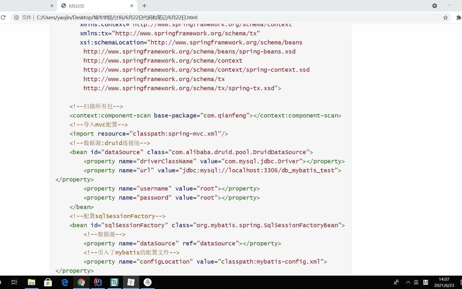This screenshot has width=462, height=289.
Task: Click the M input method icon
Action: 426,282
